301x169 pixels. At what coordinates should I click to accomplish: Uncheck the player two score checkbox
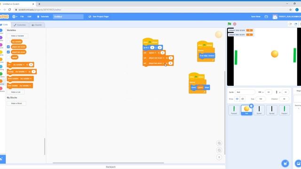point(8,52)
